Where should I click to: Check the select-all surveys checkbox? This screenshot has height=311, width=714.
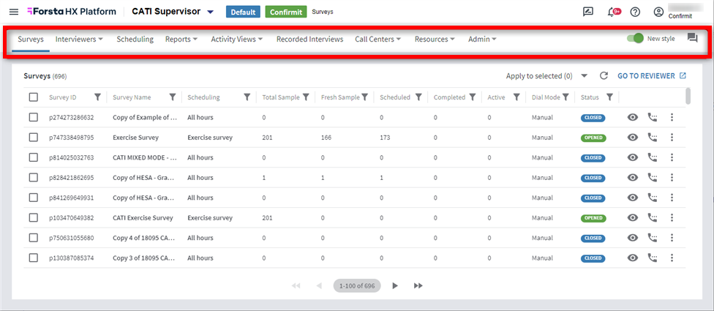(33, 97)
